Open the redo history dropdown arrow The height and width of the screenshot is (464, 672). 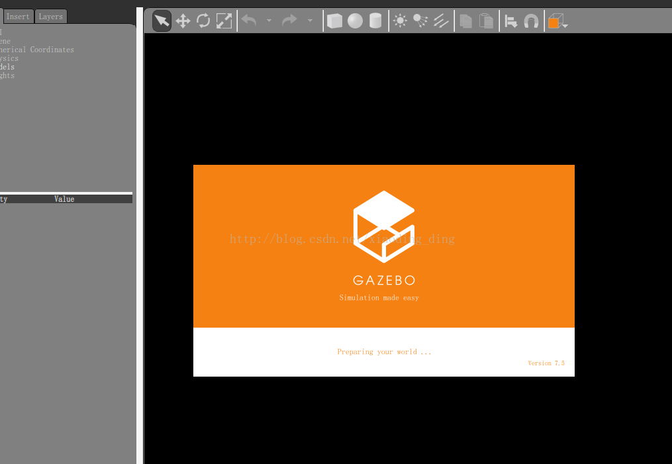tap(310, 21)
